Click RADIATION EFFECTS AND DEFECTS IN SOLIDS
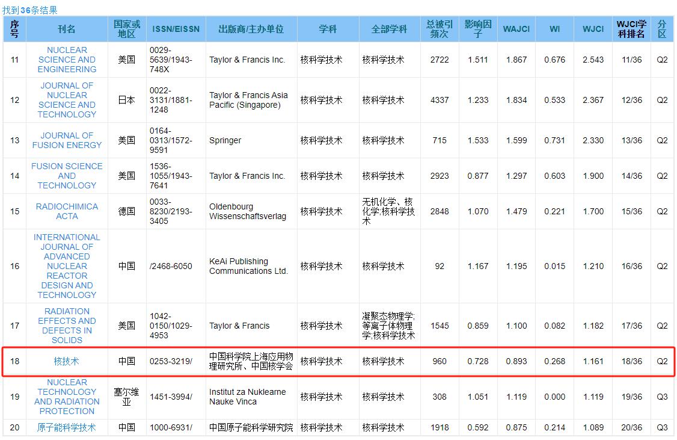Viewport: 677px width, 440px height. tap(67, 326)
